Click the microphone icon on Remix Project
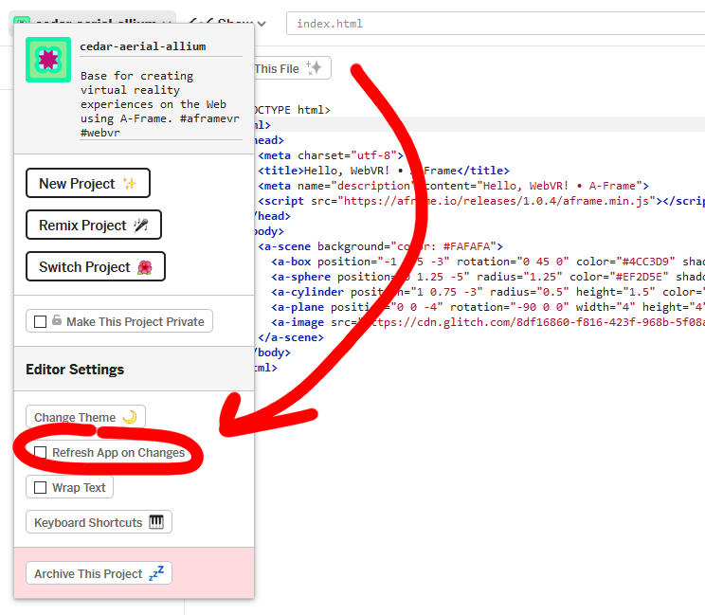The image size is (705, 615). coord(141,226)
